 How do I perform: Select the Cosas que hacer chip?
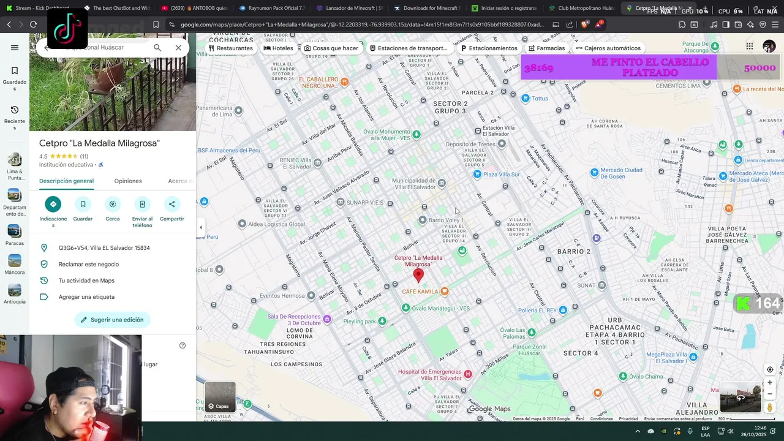[331, 48]
